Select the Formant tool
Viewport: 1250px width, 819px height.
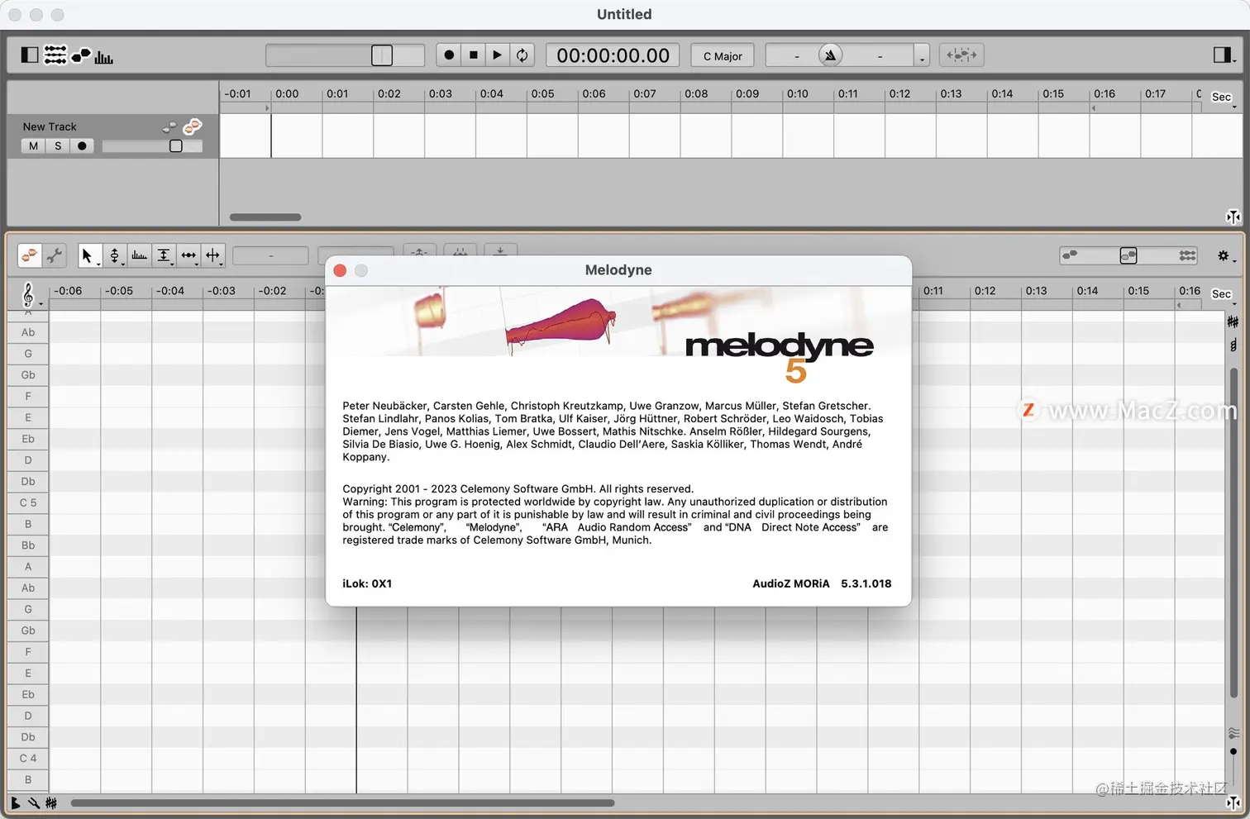(139, 256)
